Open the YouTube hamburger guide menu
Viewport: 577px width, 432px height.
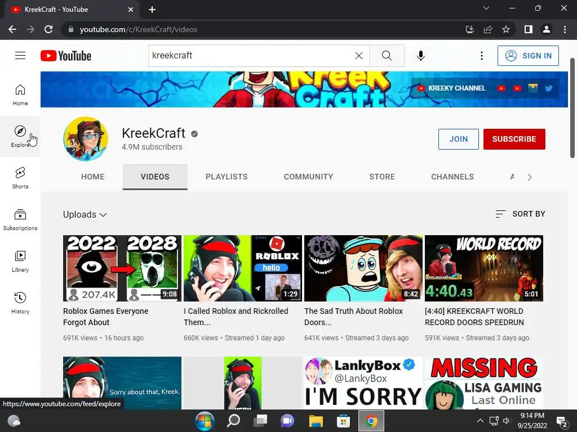[x=20, y=56]
